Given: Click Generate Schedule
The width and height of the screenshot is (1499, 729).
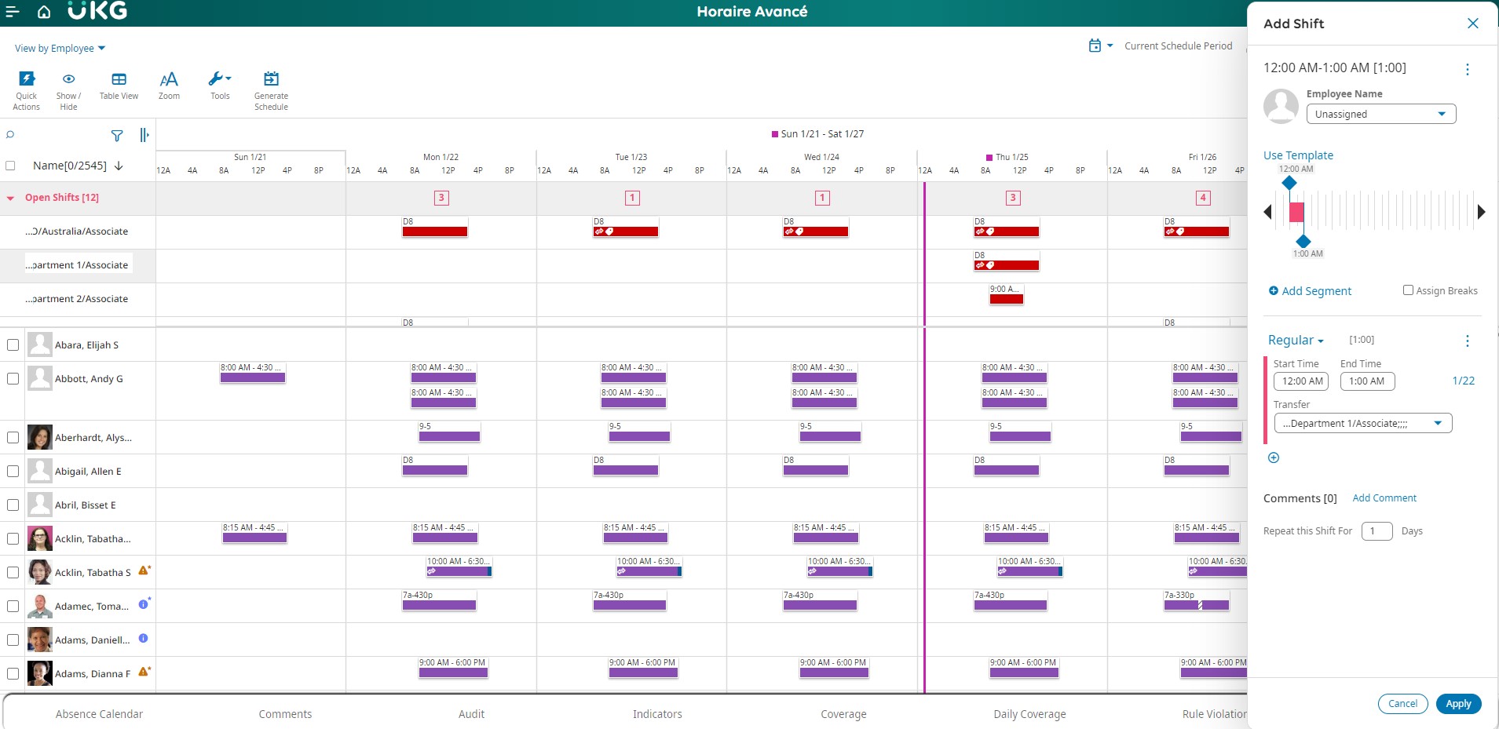Looking at the screenshot, I should point(270,86).
